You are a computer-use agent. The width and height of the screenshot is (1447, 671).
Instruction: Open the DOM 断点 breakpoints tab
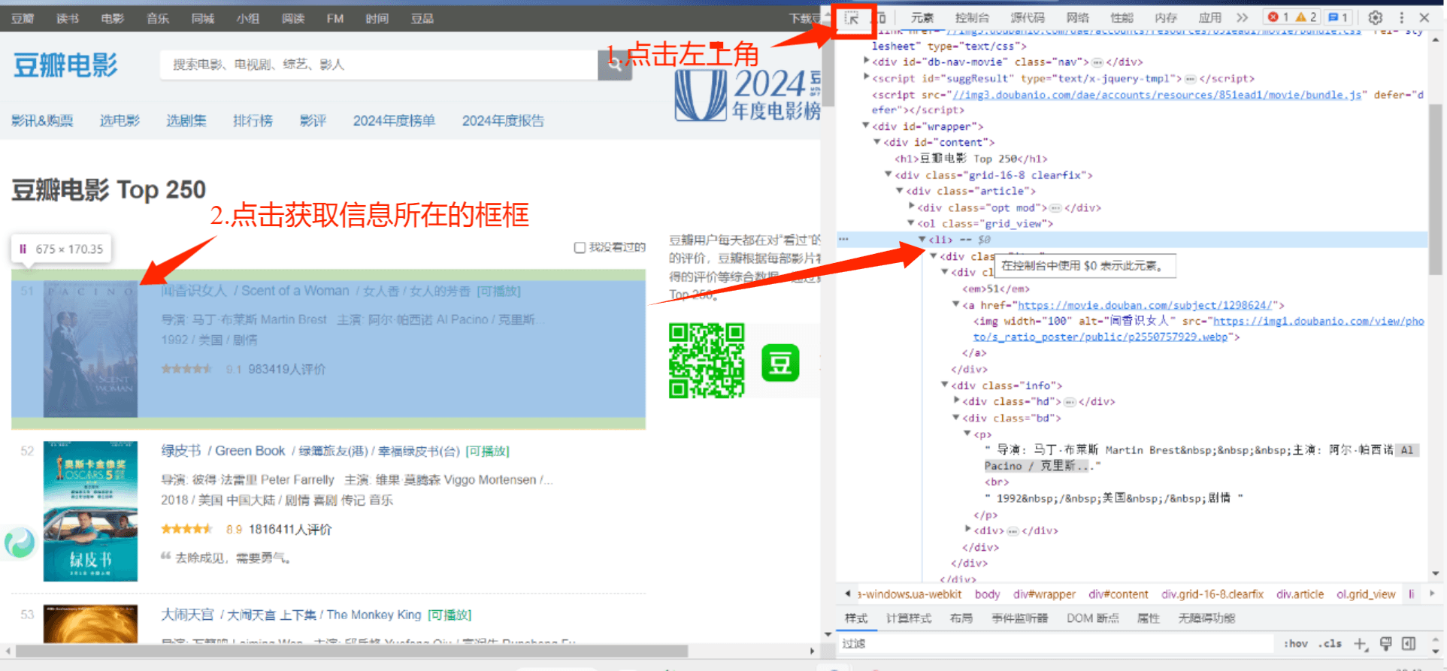(x=1093, y=618)
